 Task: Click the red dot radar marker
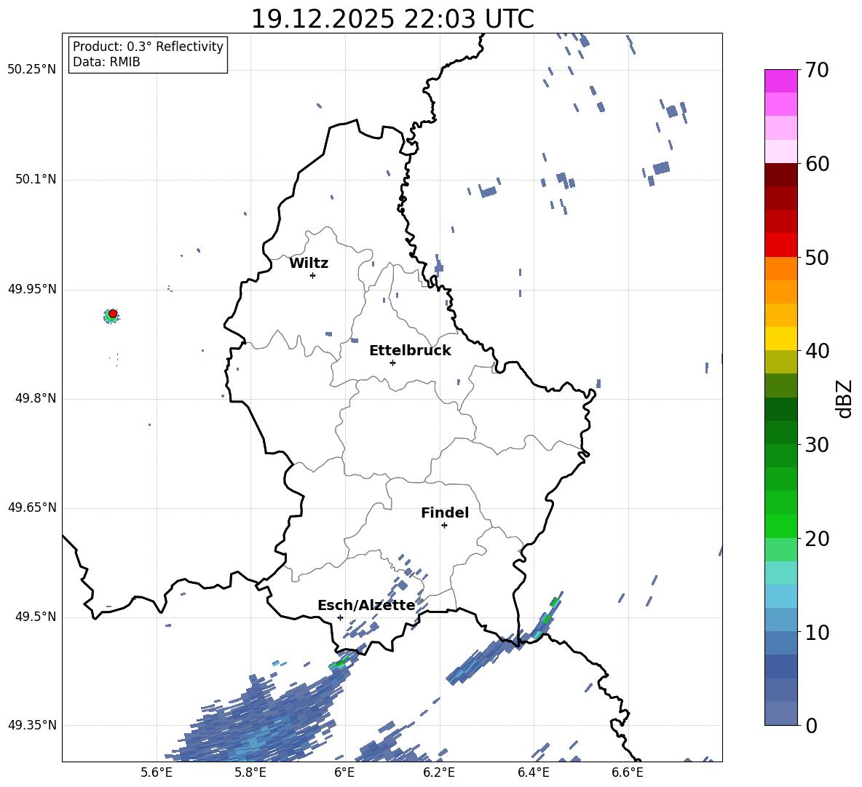pos(113,314)
